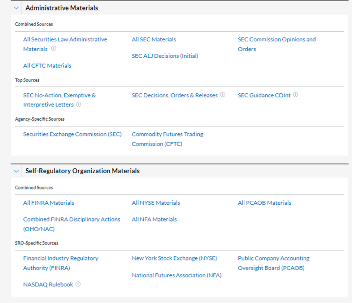Open National Futures Association (NFA)
This screenshot has height=303, width=352.
[x=177, y=275]
